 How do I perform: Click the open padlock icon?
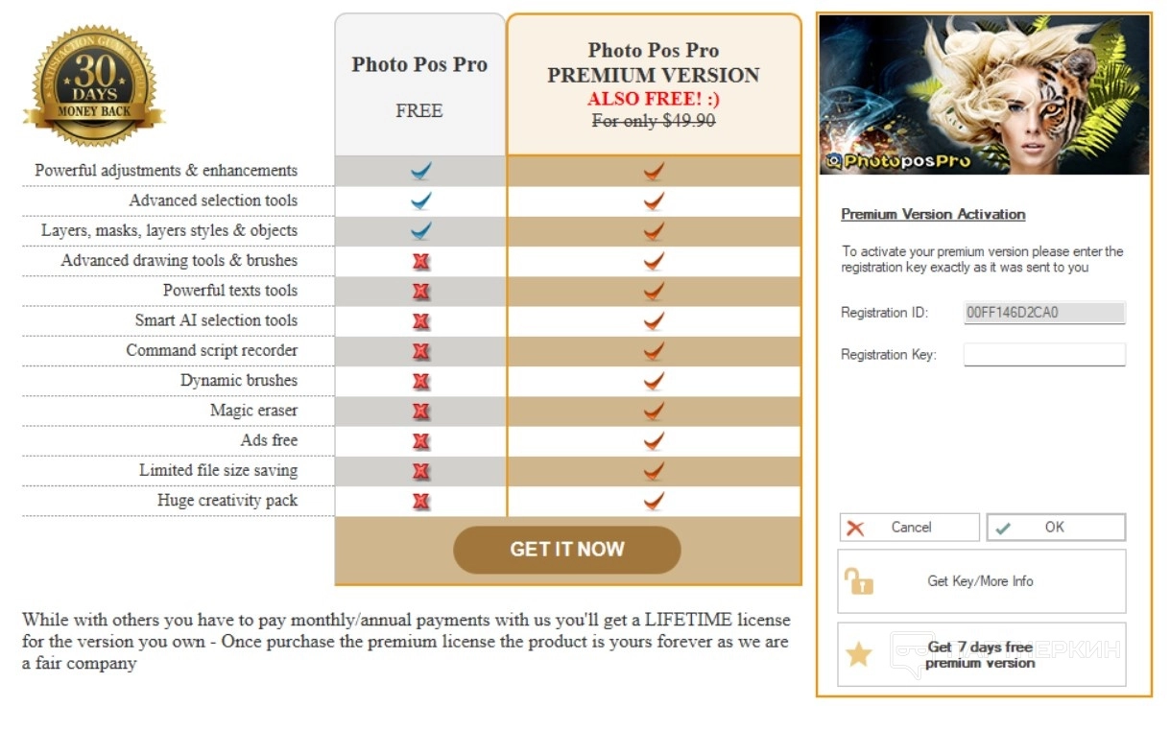[858, 581]
